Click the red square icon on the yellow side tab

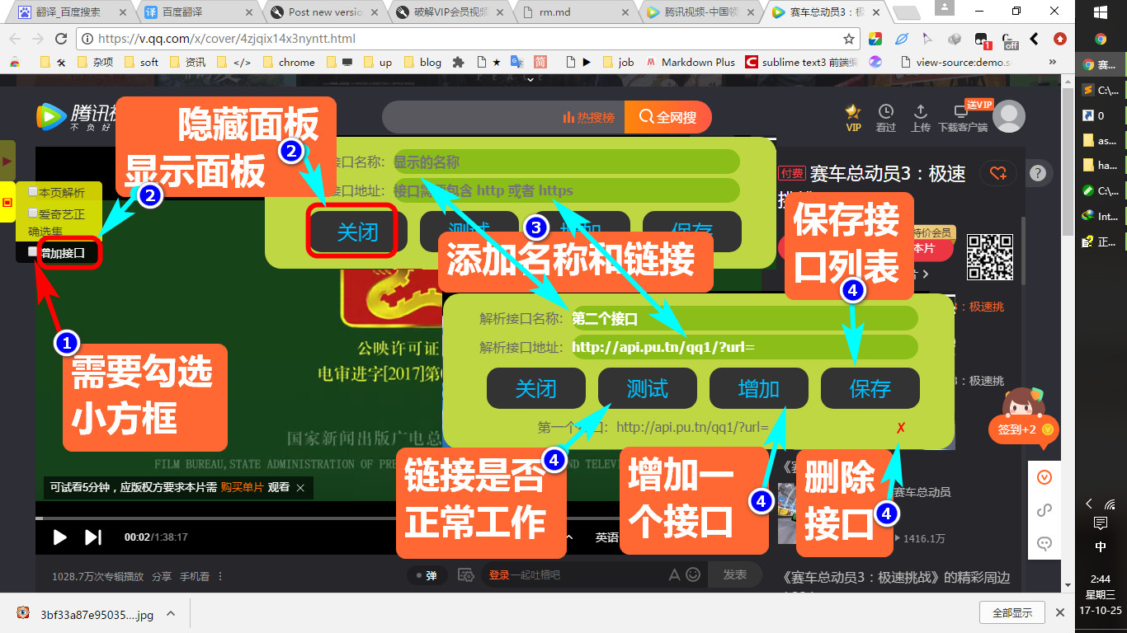[7, 203]
